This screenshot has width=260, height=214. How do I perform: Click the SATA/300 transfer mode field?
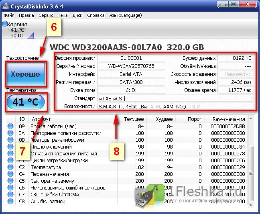click(131, 82)
